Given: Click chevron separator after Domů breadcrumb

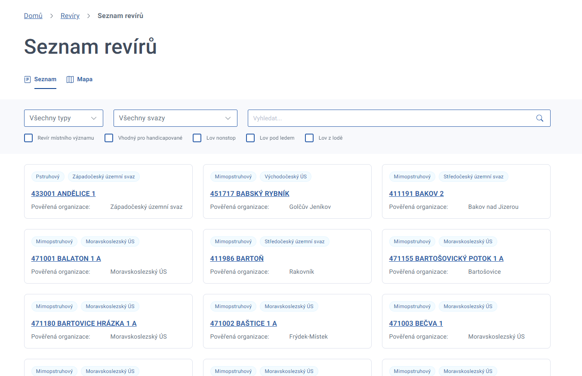Looking at the screenshot, I should click(x=52, y=16).
